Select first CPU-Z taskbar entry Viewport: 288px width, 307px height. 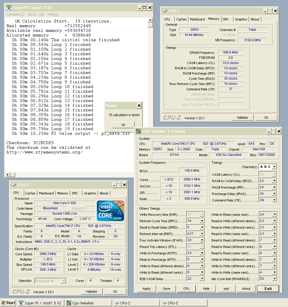136,303
